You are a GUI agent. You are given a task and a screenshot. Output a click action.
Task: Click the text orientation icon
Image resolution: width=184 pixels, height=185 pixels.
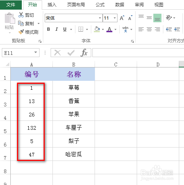(169, 18)
